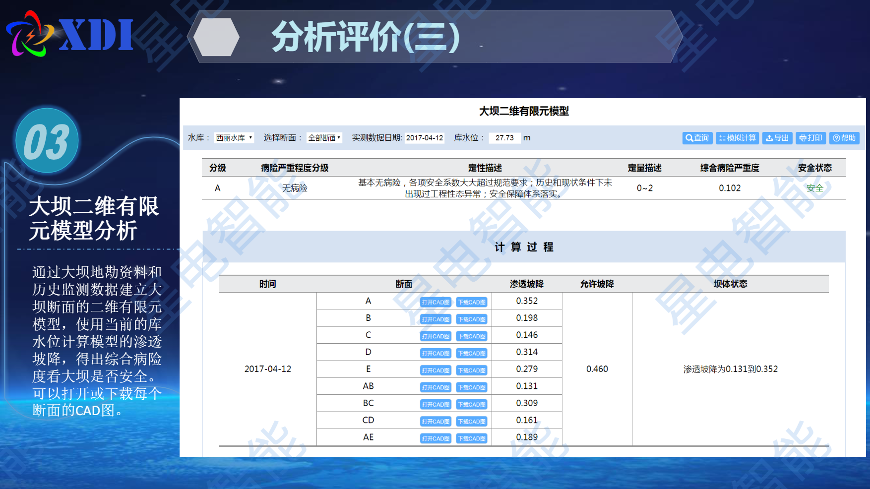
Task: Download CAD drawing for section AB
Action: [x=472, y=387]
